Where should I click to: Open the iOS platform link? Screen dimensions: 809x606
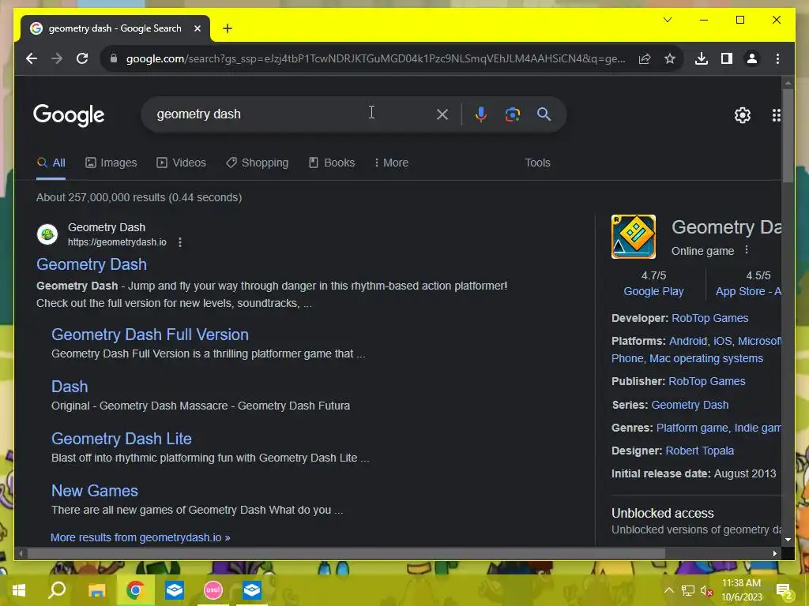(x=722, y=341)
